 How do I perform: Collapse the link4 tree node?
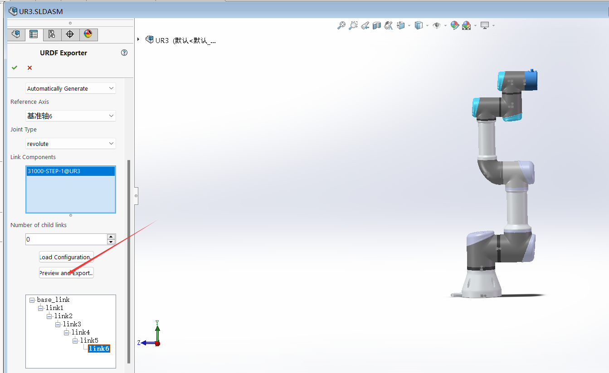tap(66, 333)
